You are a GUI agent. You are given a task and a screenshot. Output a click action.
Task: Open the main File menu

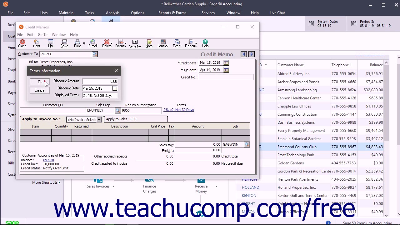(10, 13)
